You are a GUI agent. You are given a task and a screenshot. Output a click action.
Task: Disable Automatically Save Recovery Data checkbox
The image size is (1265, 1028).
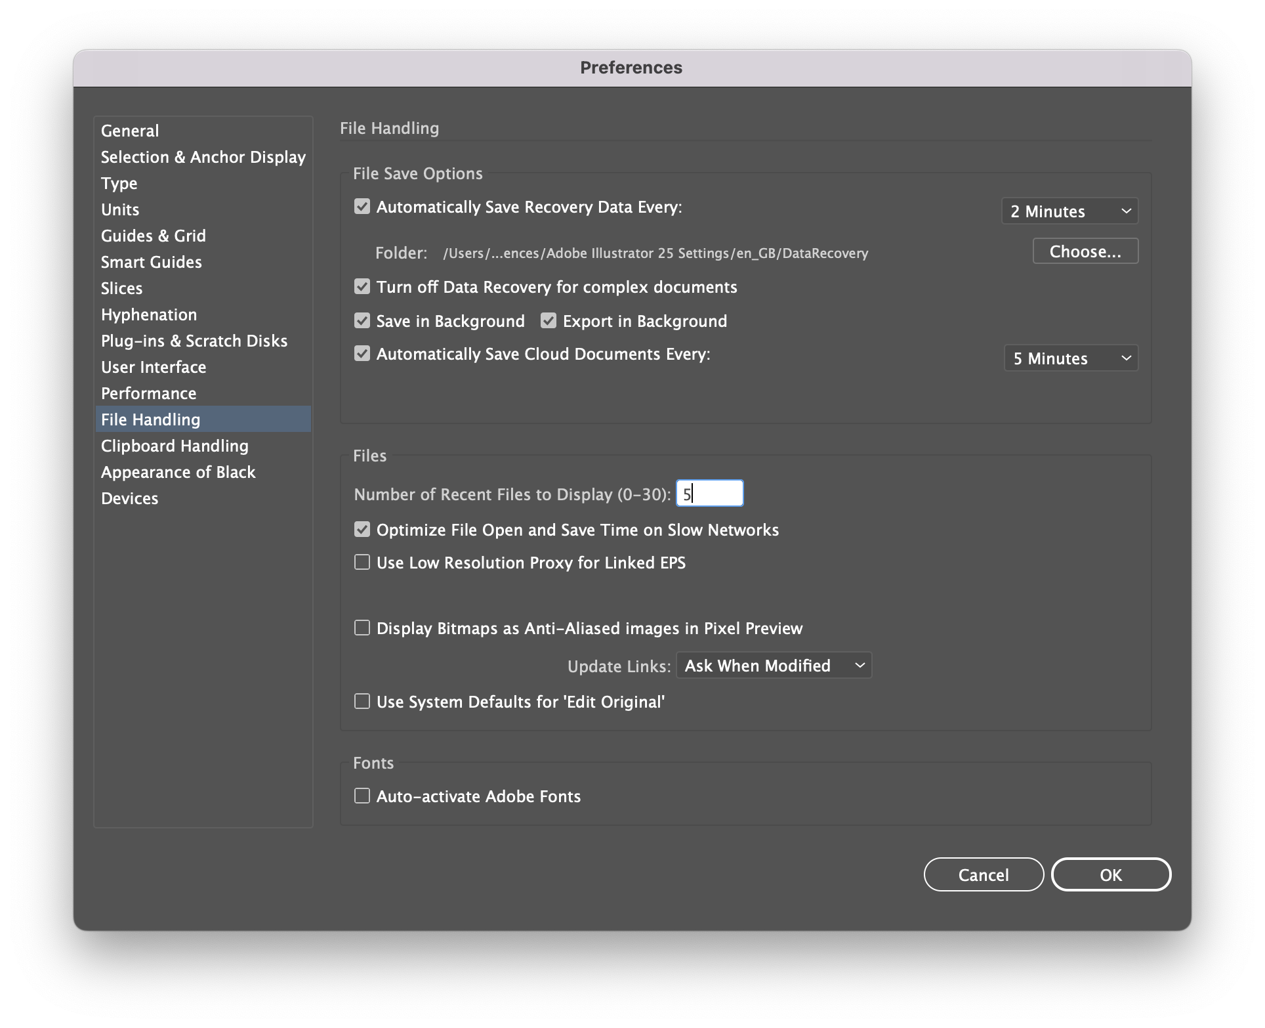coord(362,207)
